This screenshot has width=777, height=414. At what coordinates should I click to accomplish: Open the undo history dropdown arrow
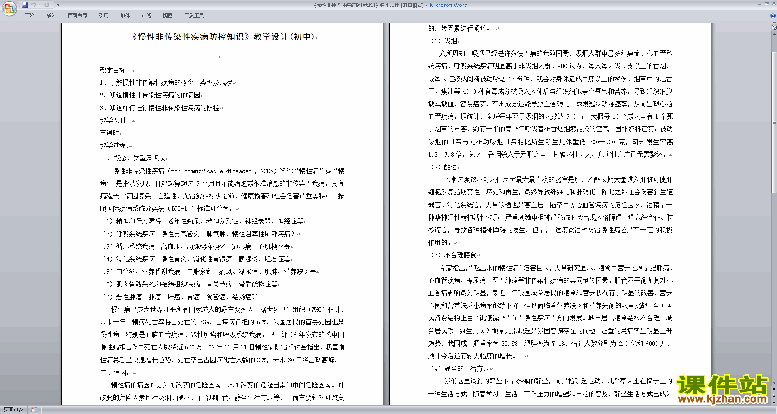pos(39,5)
